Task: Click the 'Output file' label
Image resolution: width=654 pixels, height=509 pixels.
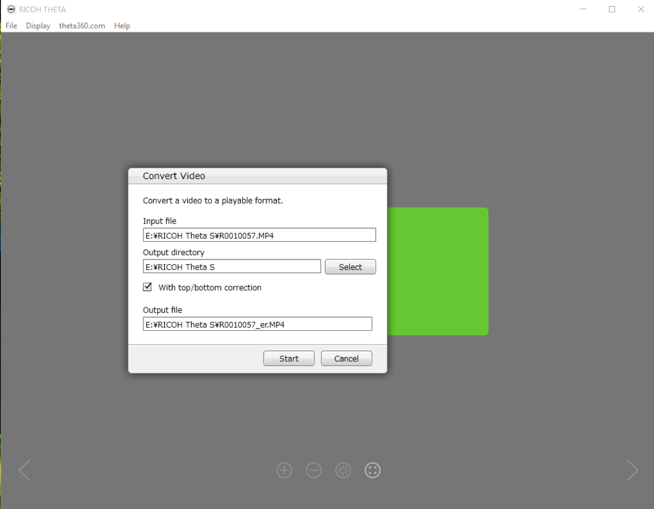Action: pos(162,310)
